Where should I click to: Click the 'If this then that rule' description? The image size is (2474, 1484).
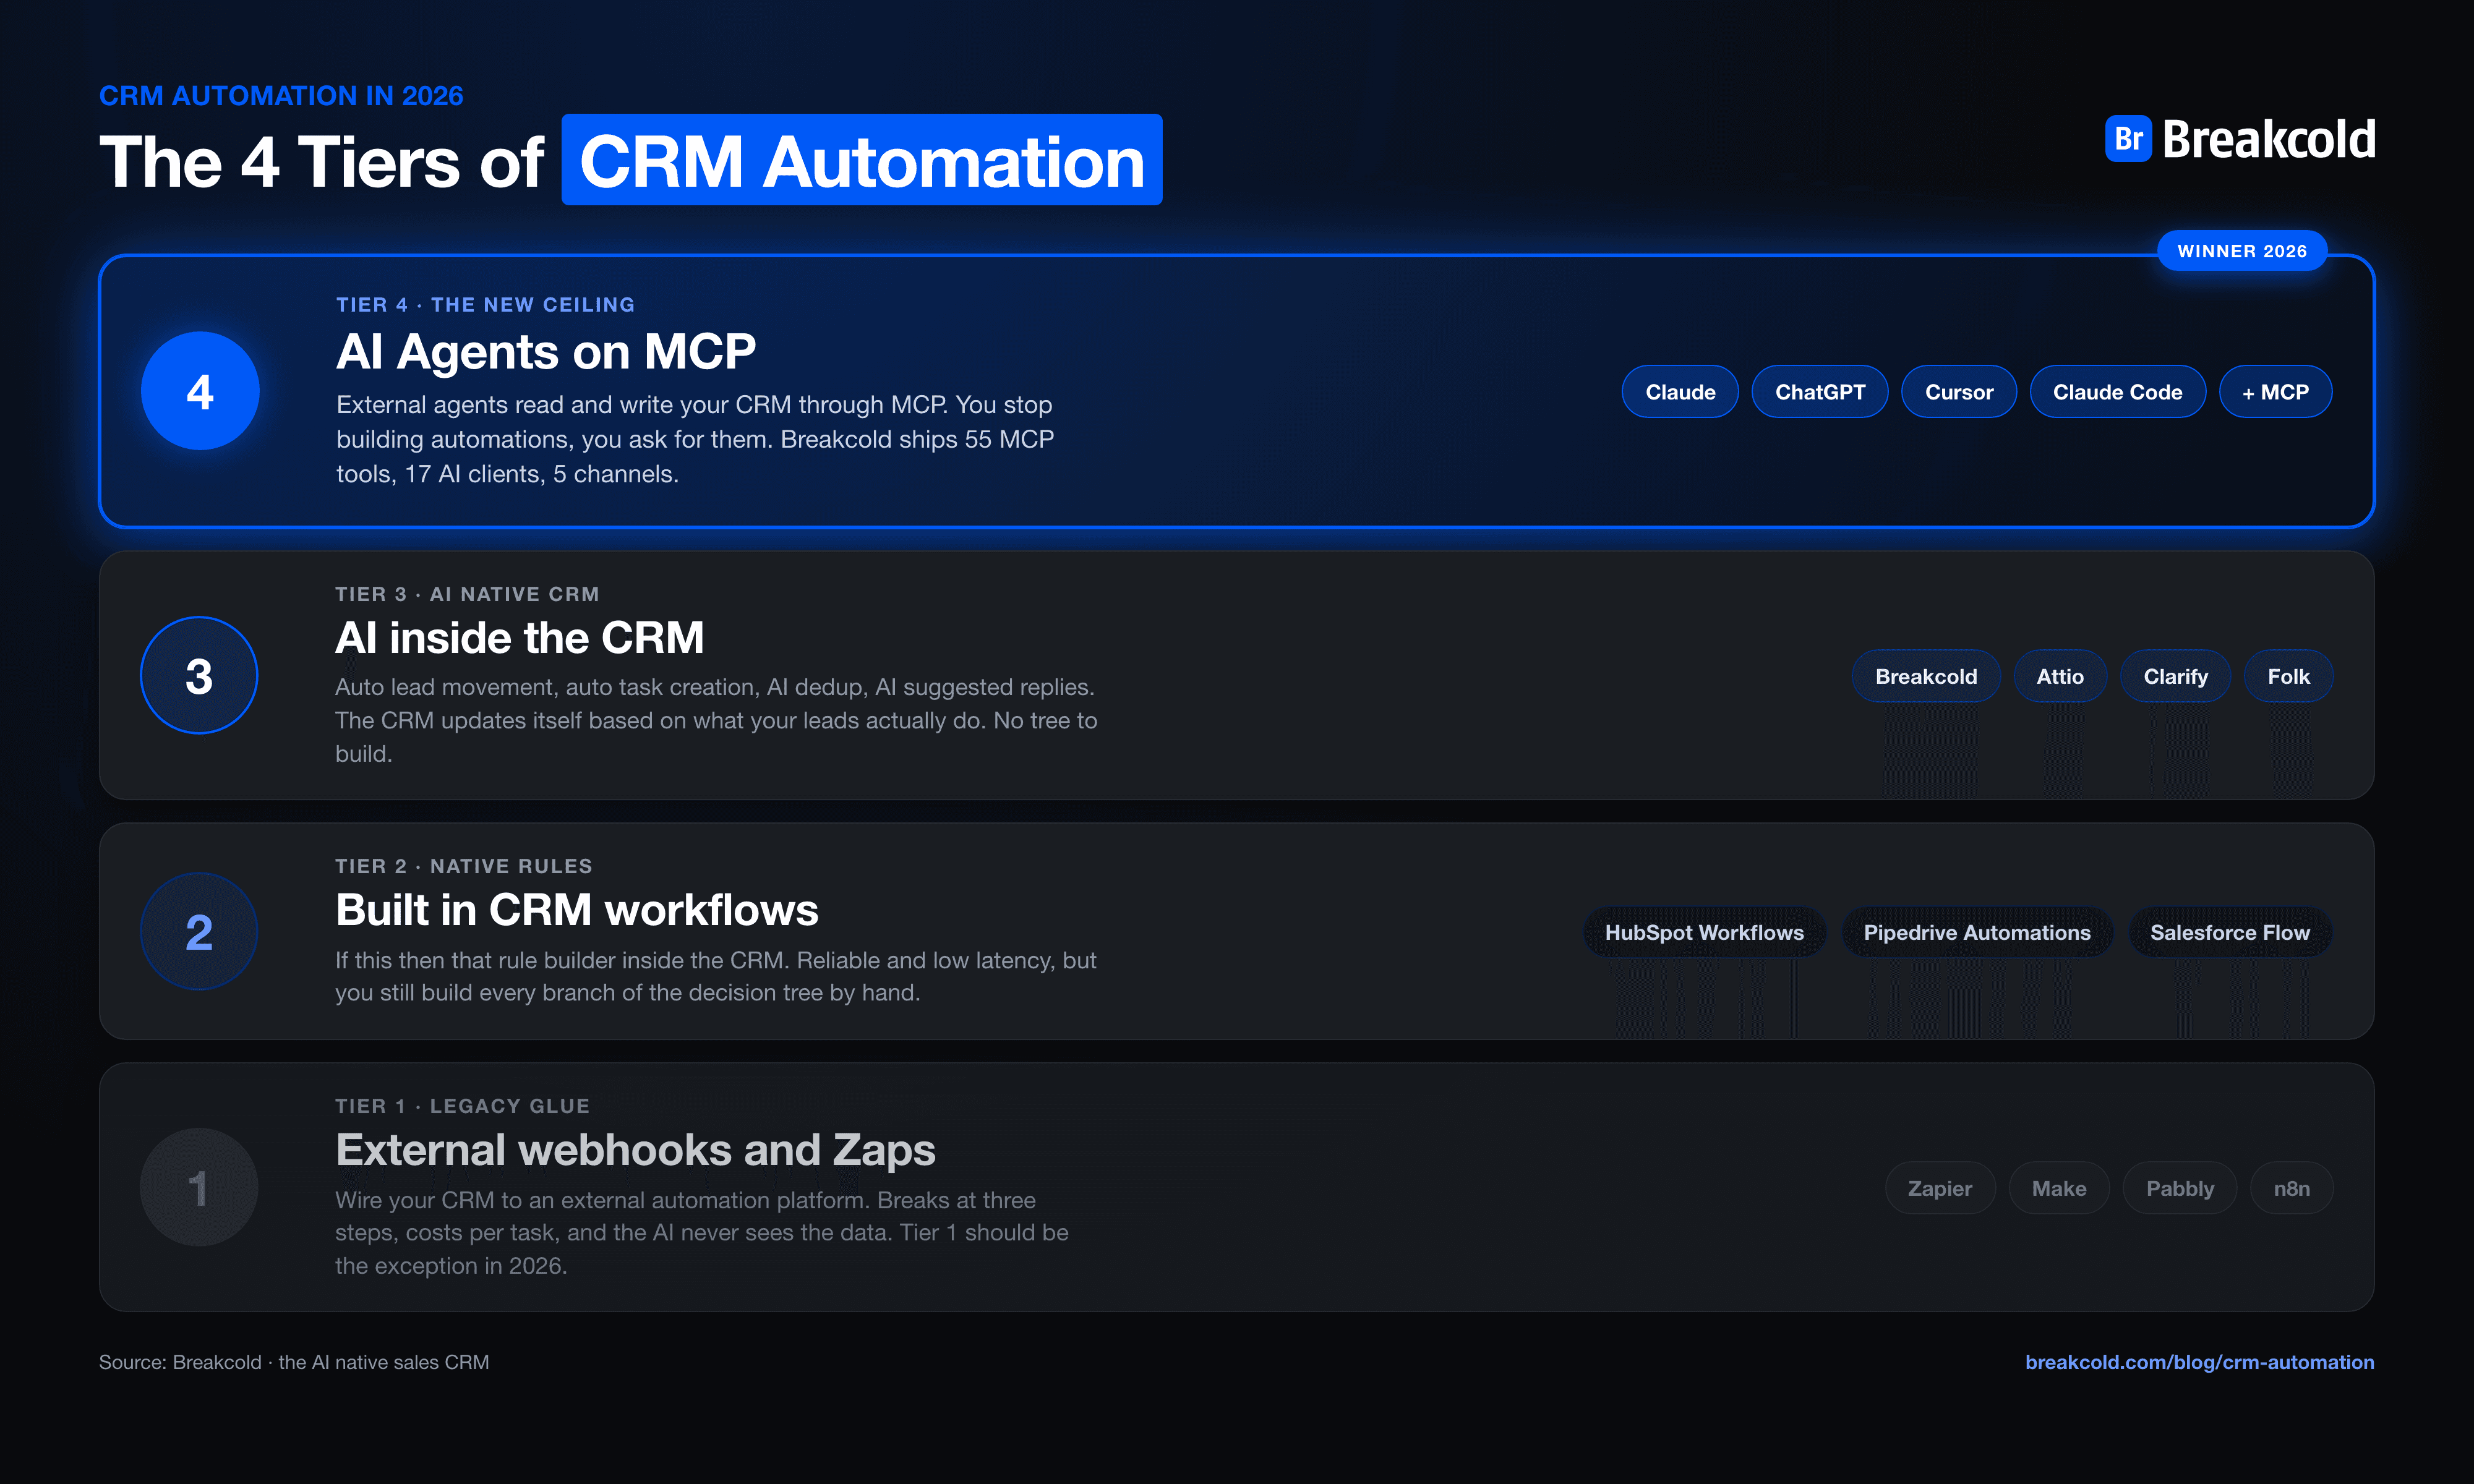[x=716, y=976]
